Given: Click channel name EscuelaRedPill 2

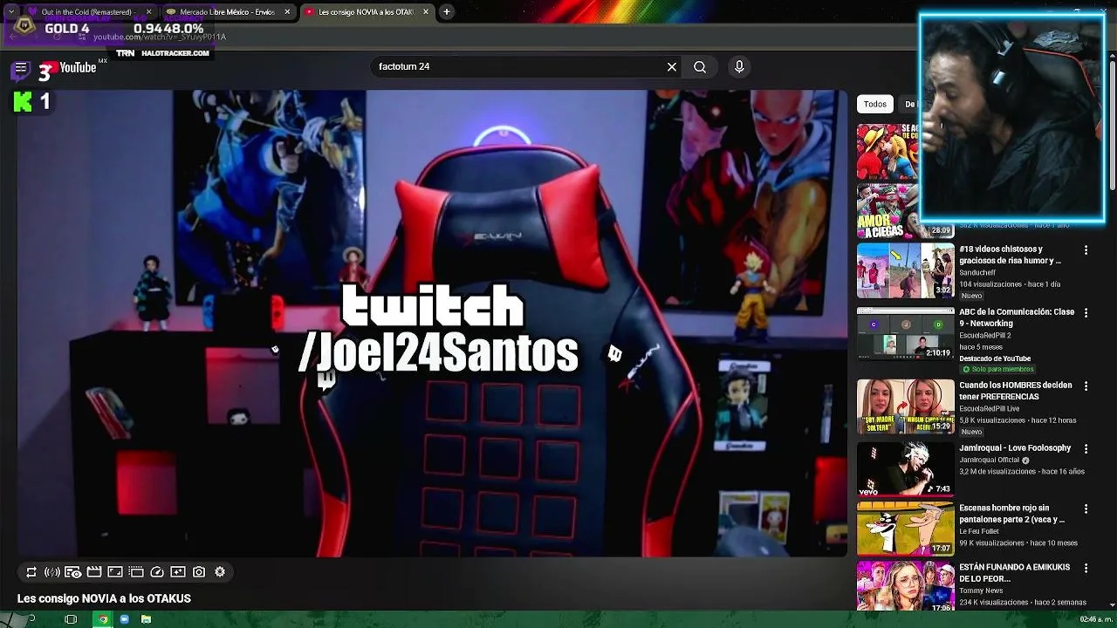Looking at the screenshot, I should (x=985, y=336).
